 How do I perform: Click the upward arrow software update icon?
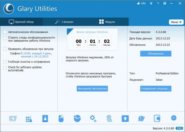tap(125, 118)
